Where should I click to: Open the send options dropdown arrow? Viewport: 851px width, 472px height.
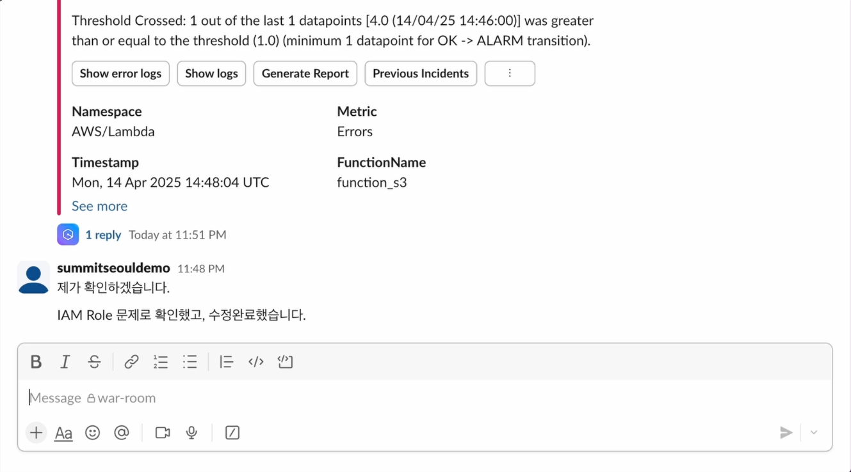tap(814, 433)
